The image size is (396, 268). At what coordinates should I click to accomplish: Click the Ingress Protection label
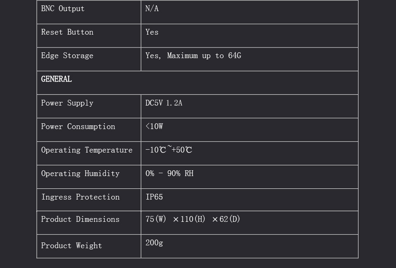[x=80, y=197]
